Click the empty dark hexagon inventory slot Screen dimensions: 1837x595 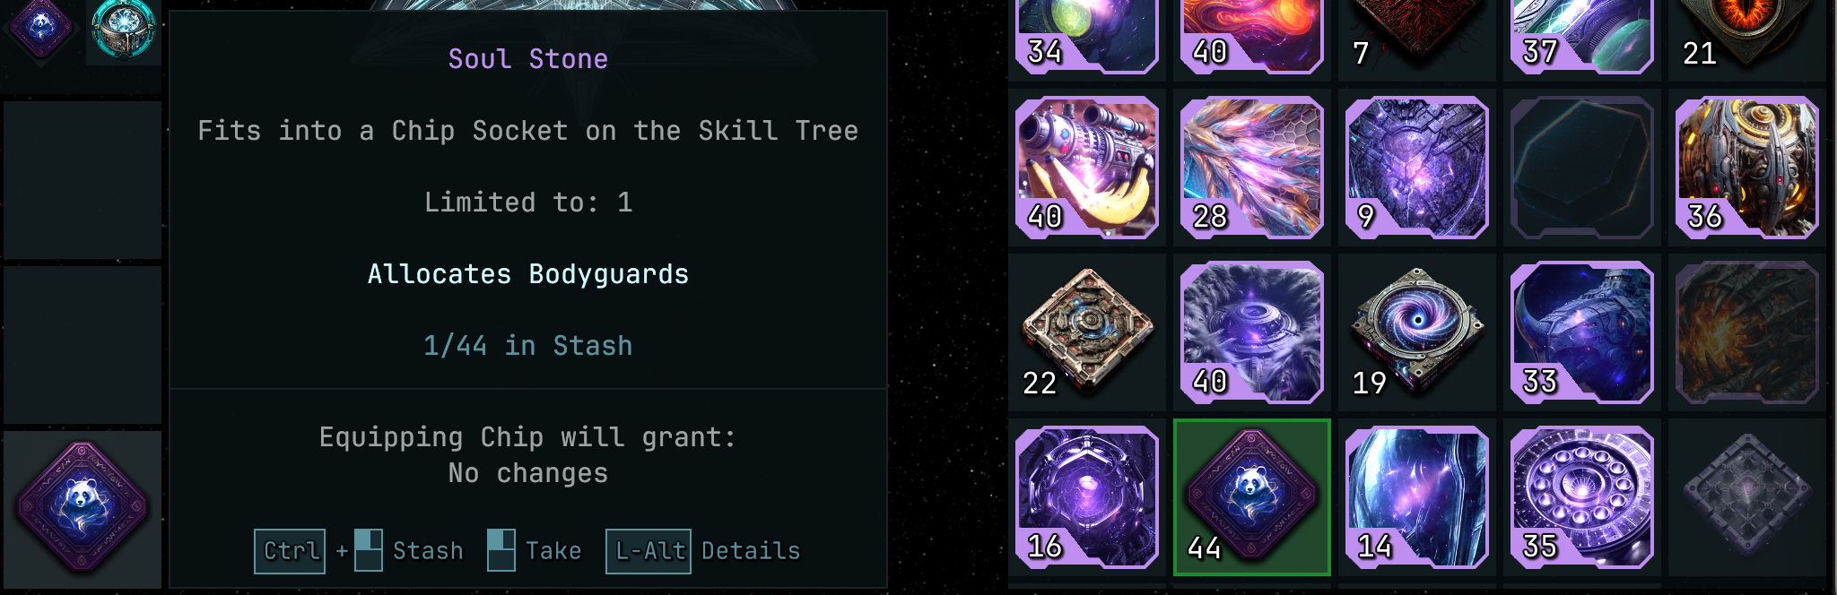[x=1582, y=168]
